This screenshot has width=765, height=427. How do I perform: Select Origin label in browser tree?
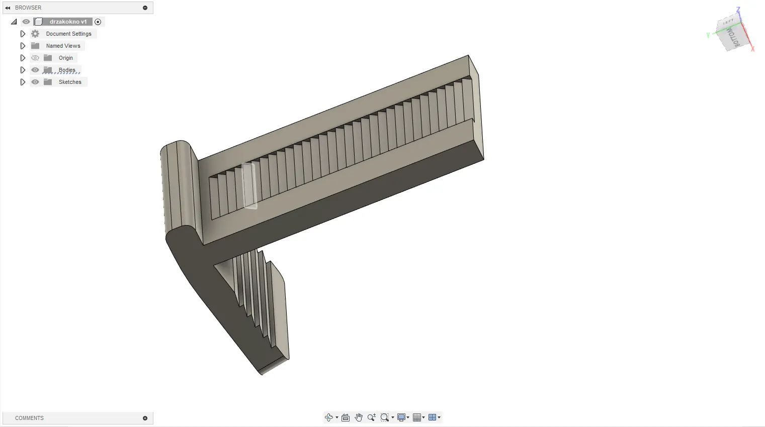(66, 58)
